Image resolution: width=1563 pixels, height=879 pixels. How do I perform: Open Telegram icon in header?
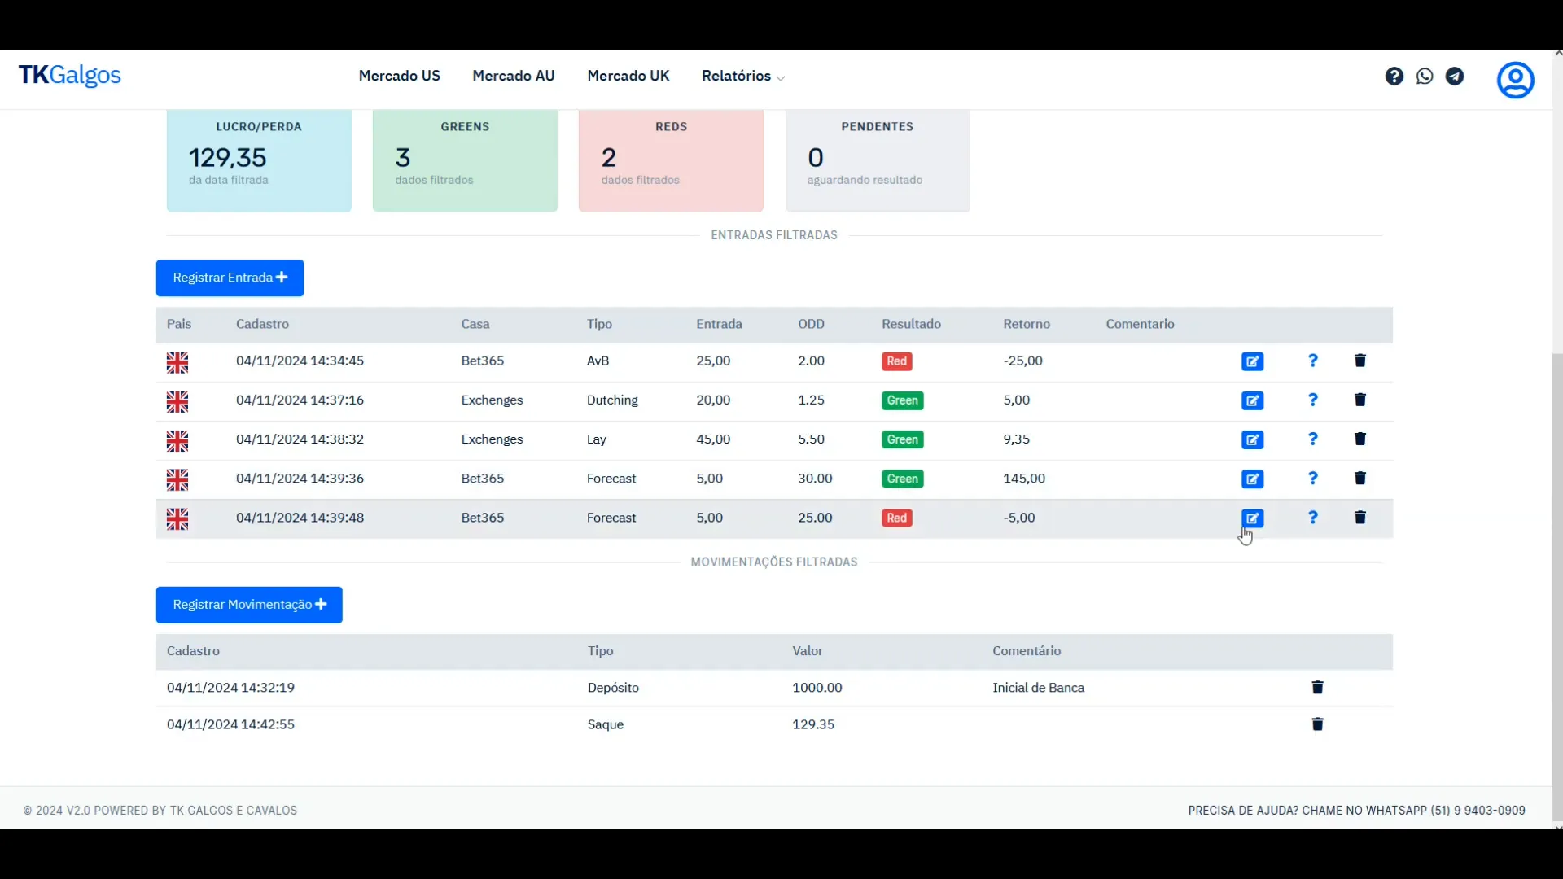click(x=1455, y=77)
